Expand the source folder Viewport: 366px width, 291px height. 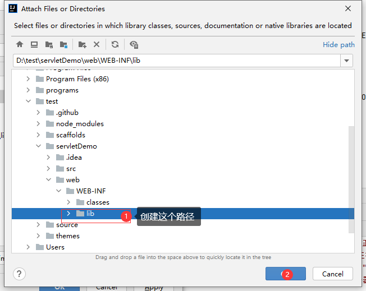pos(38,224)
